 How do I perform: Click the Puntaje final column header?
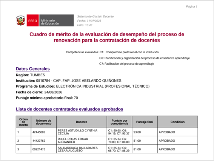(x=145, y=122)
